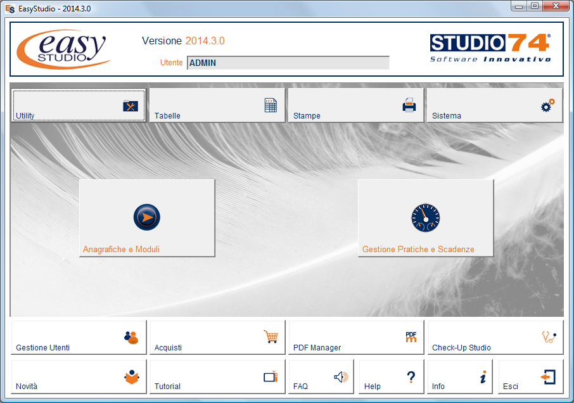574x403 pixels.
Task: Click the Help question mark icon
Action: [x=411, y=376]
